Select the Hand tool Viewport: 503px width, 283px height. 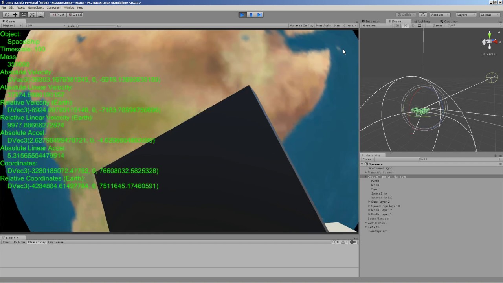point(7,15)
